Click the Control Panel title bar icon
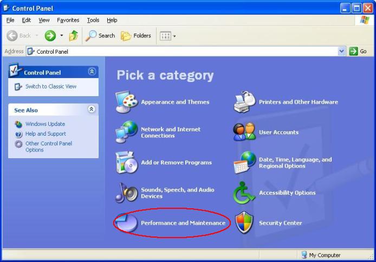This screenshot has height=262, width=376. (x=7, y=8)
